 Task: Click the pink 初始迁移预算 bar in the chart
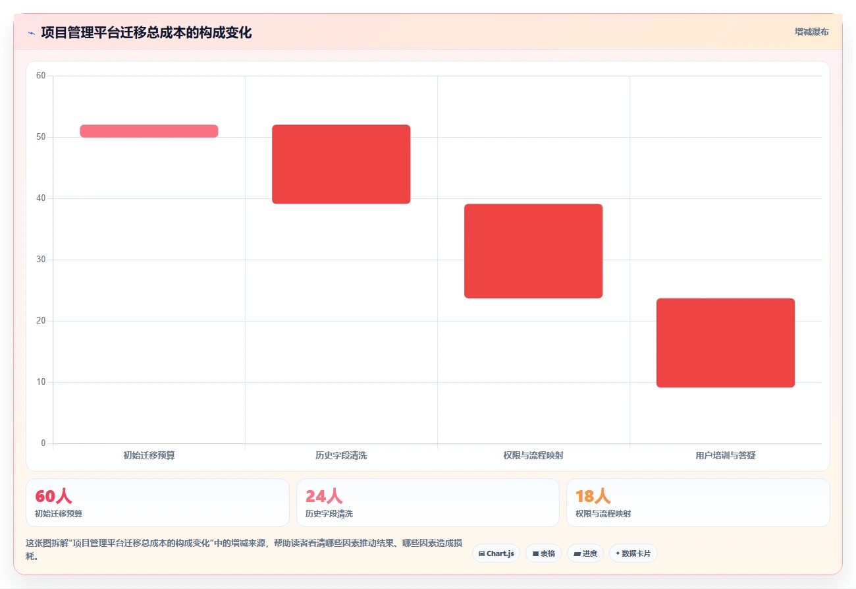point(149,131)
